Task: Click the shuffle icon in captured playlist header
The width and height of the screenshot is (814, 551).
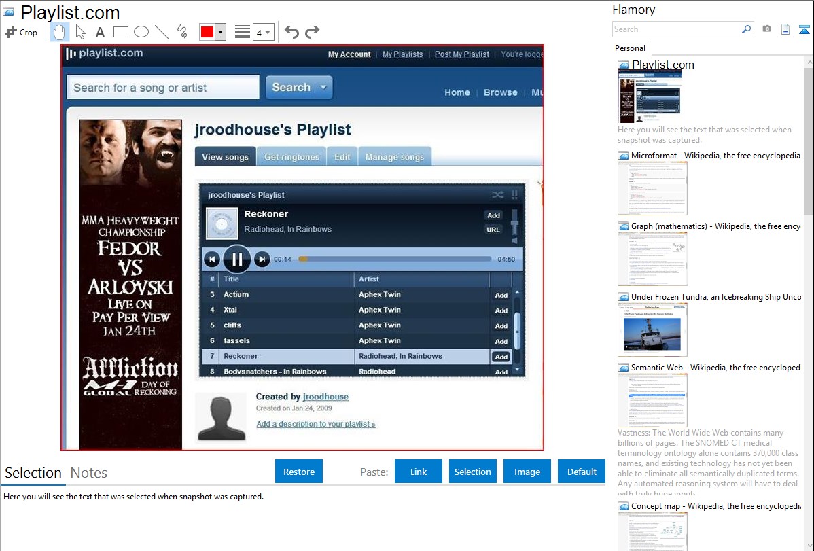Action: click(x=497, y=195)
